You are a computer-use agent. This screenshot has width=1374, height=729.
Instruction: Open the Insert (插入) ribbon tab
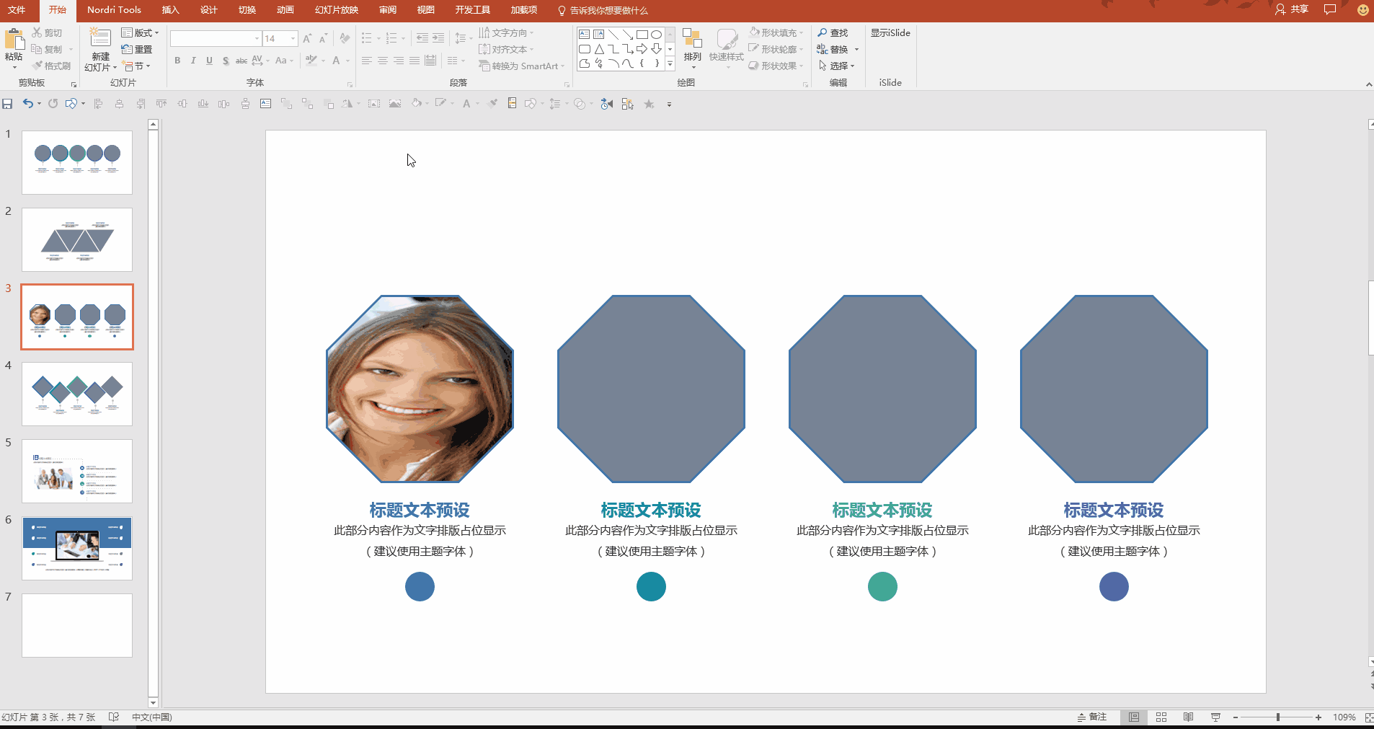170,10
